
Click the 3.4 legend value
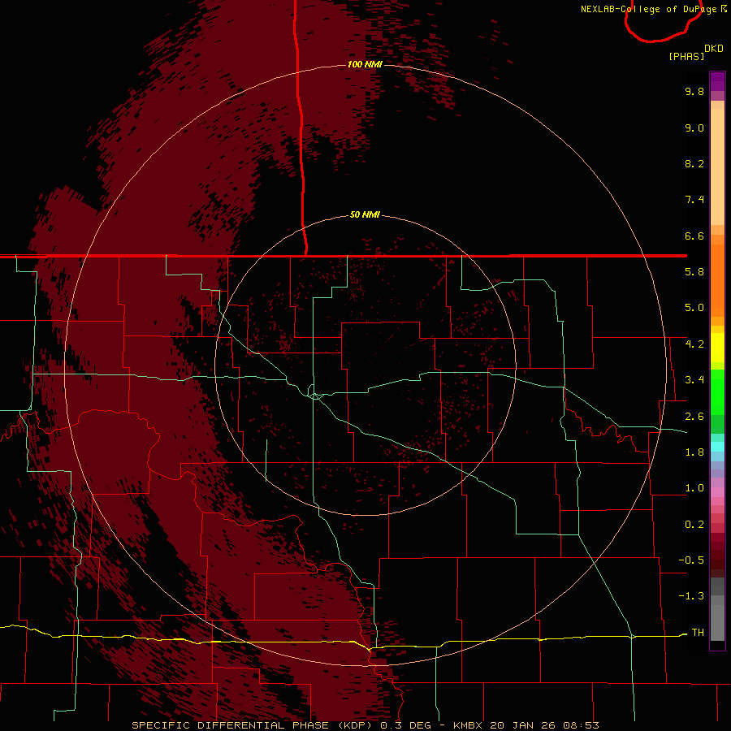[x=694, y=380]
